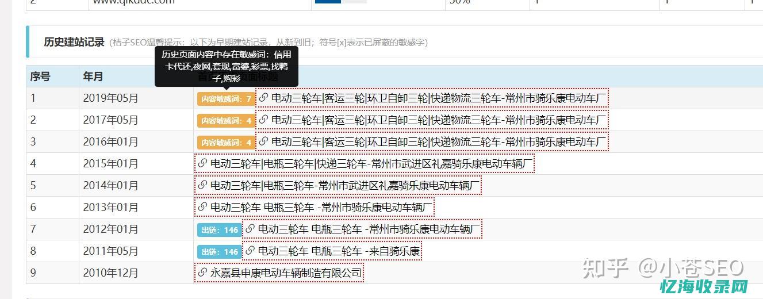Image resolution: width=763 pixels, height=299 pixels.
Task: Open title 电动三轮车 电瓶三轮车 -来自骑乐康
Action: pyautogui.click(x=339, y=251)
